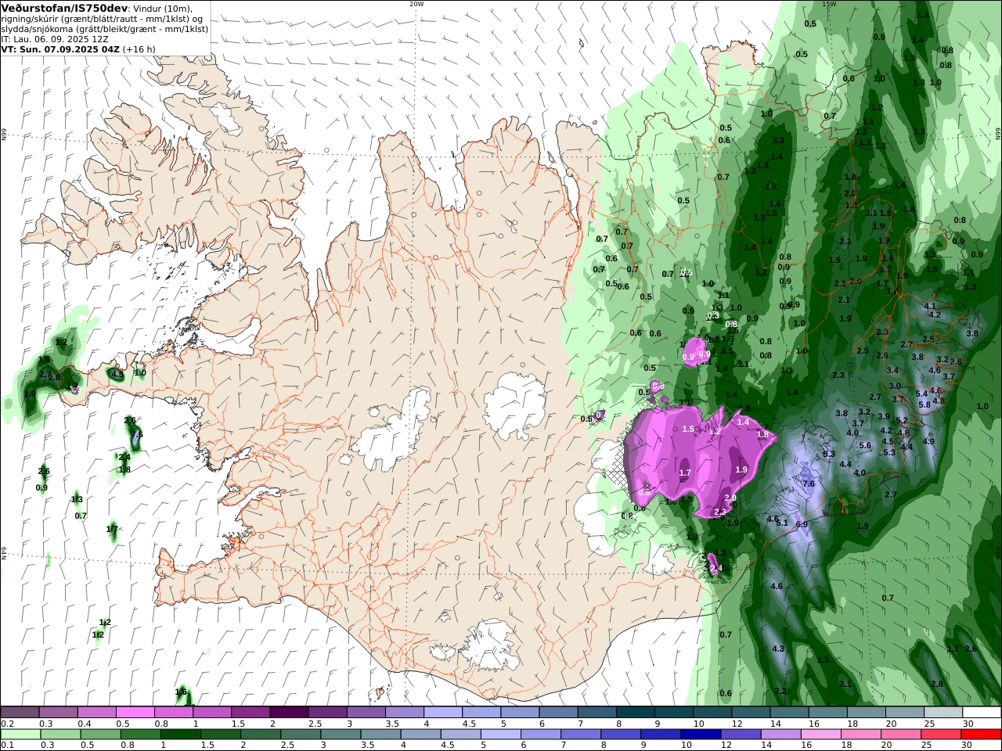
Task: Select bottom legend swatch between 0.5 and 0.8
Action: click(102, 735)
